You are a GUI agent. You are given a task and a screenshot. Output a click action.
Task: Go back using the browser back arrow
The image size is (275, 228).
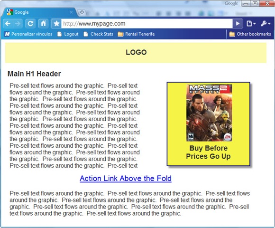click(x=8, y=24)
